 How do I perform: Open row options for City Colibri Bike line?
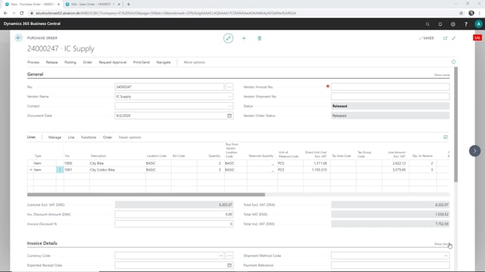coord(60,170)
